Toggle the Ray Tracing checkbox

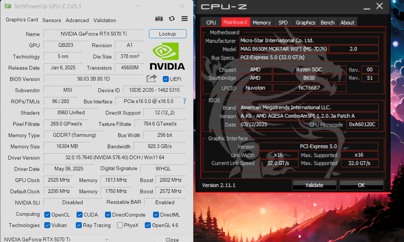78,225
